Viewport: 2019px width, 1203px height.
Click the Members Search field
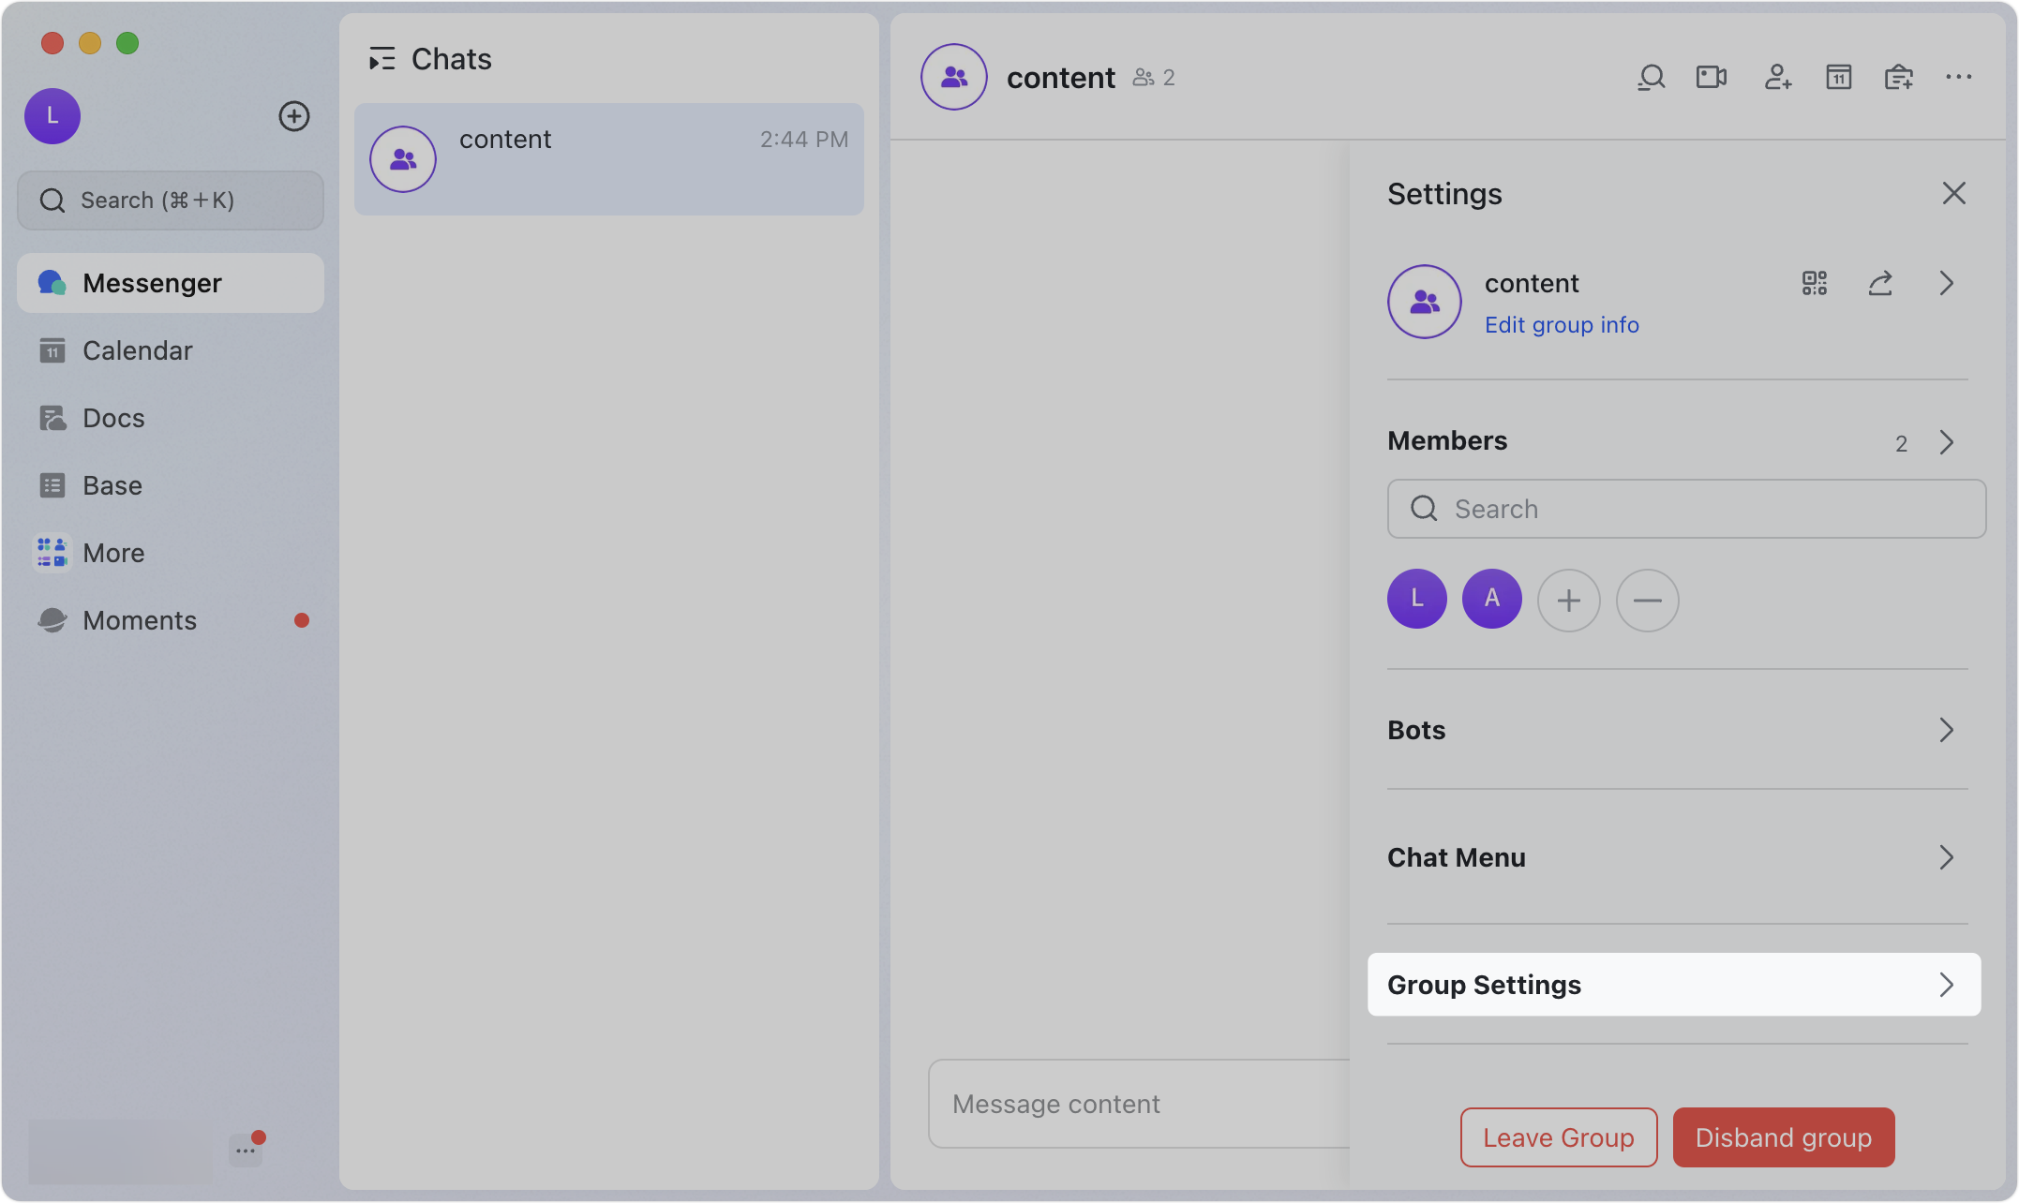point(1686,509)
